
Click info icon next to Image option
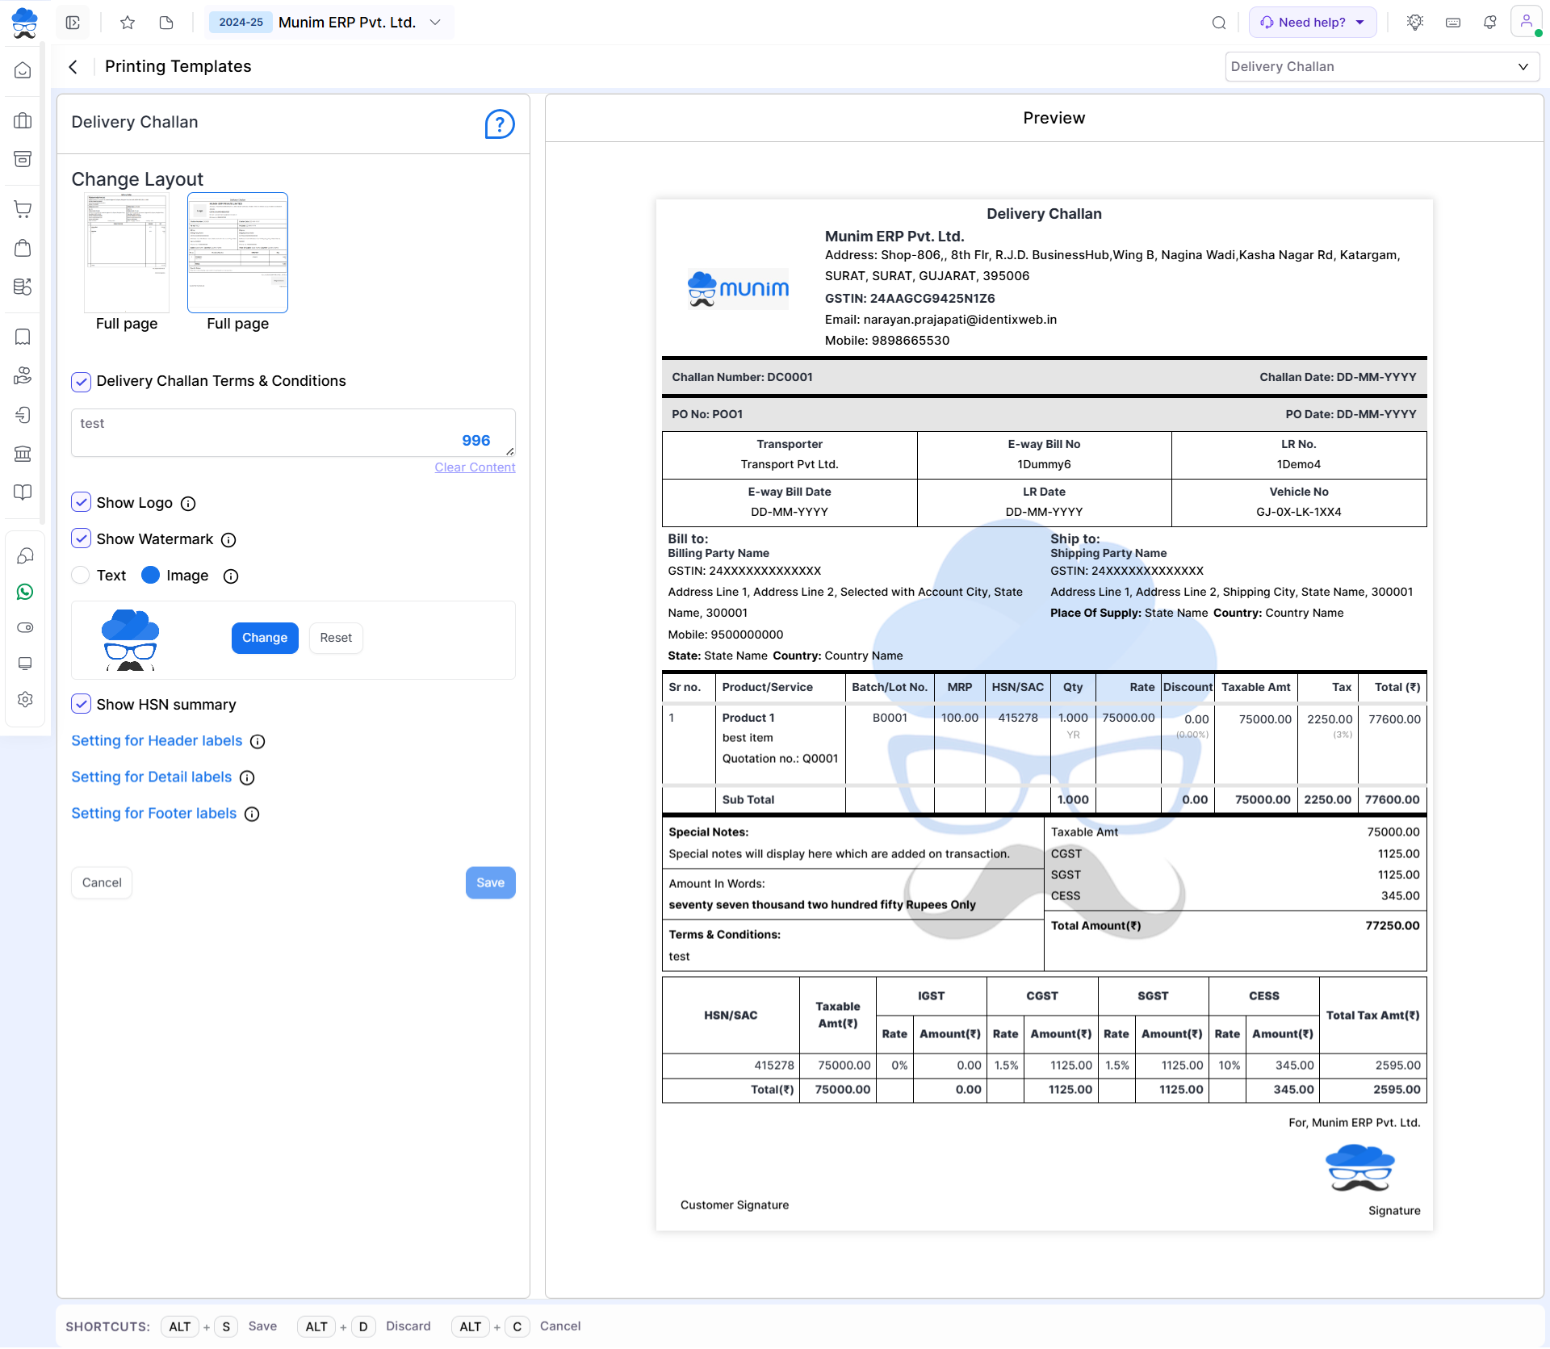tap(231, 576)
